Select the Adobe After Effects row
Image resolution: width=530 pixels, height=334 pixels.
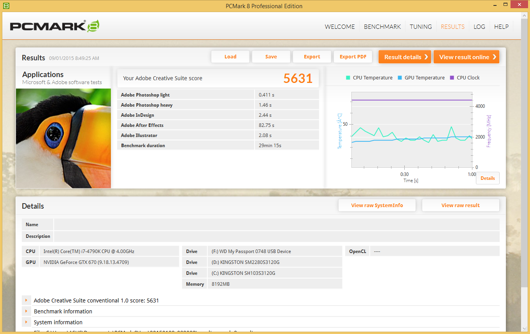pyautogui.click(x=218, y=125)
